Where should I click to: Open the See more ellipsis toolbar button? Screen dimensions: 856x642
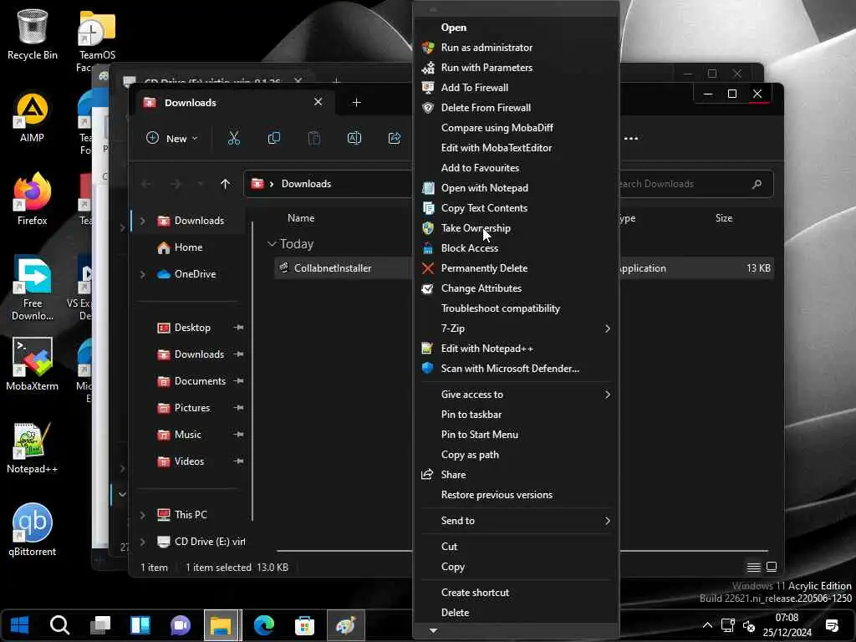coord(631,138)
